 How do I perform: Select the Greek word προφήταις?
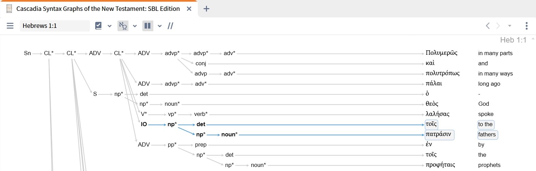pos(440,165)
